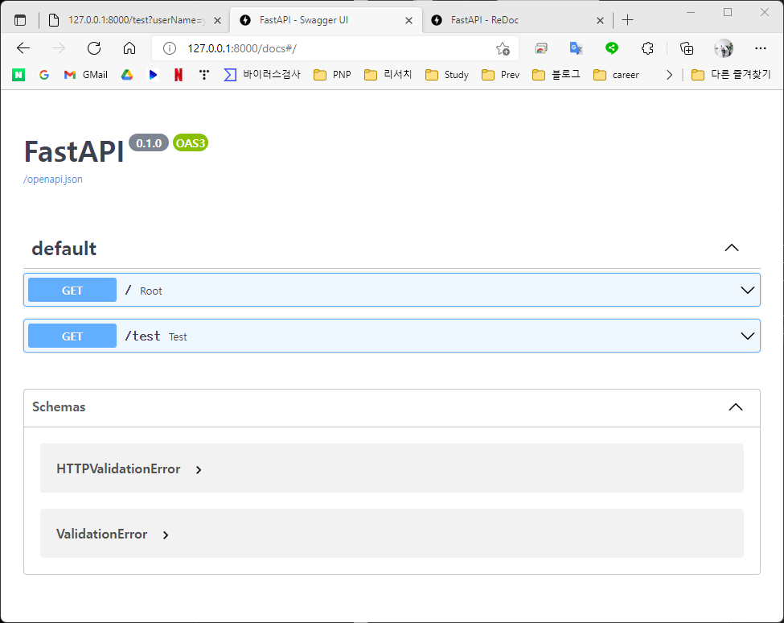Click the "Root" endpoint summary
This screenshot has width=784, height=623.
(x=150, y=291)
